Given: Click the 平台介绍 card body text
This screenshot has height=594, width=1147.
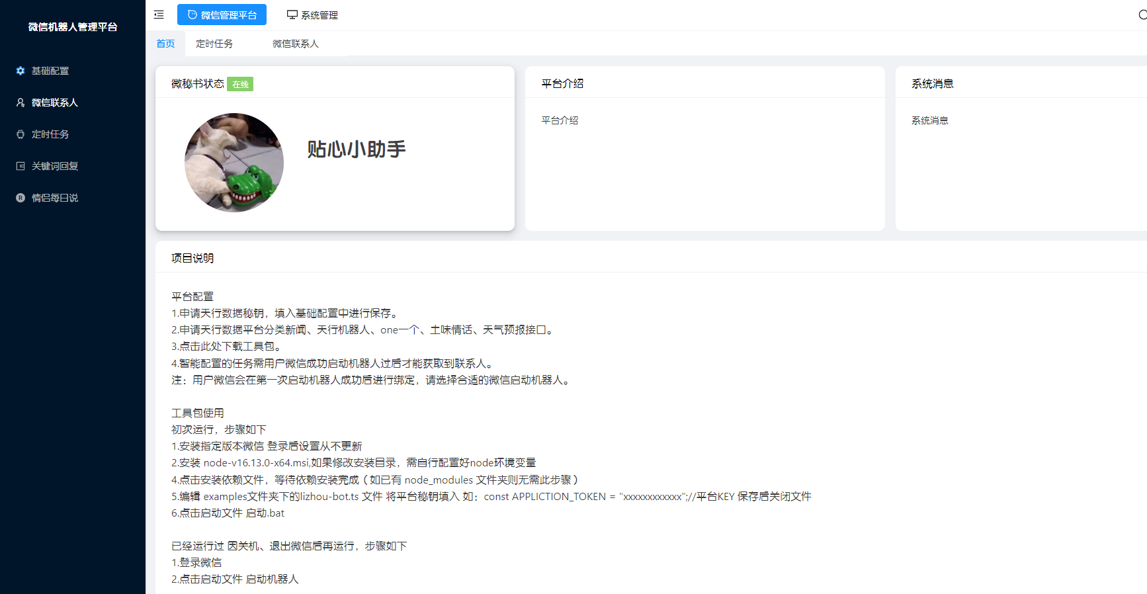Looking at the screenshot, I should tap(560, 120).
